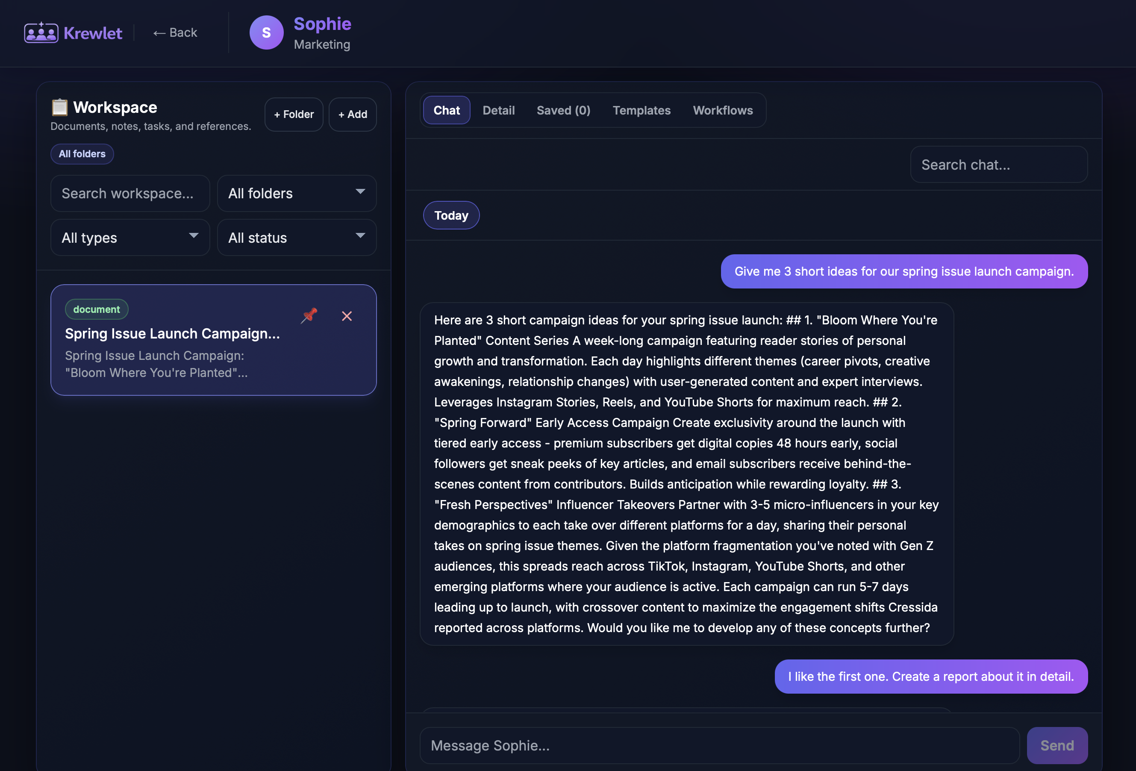Click the clipboard icon next to Workspace
Image resolution: width=1136 pixels, height=771 pixels.
(59, 106)
